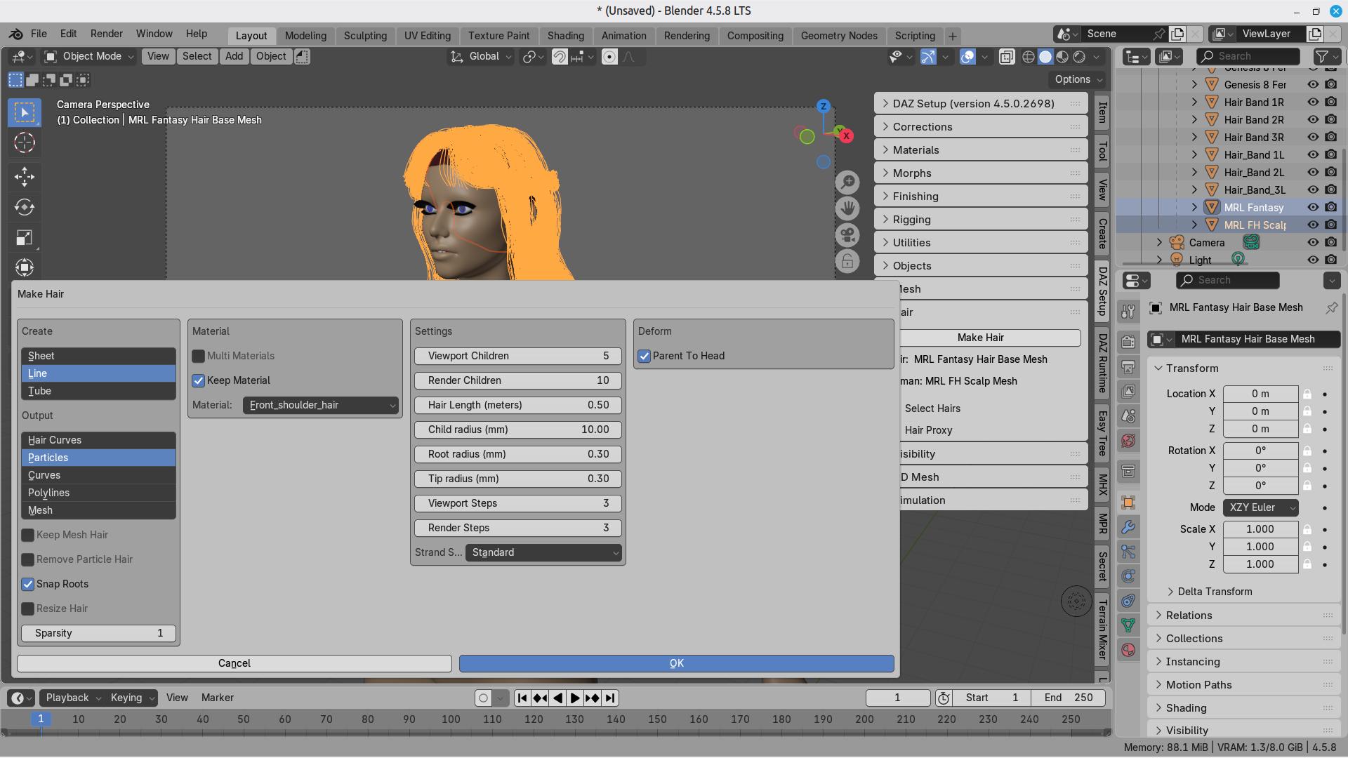This screenshot has height=758, width=1348.
Task: Expand the Morphs panel
Action: click(912, 173)
